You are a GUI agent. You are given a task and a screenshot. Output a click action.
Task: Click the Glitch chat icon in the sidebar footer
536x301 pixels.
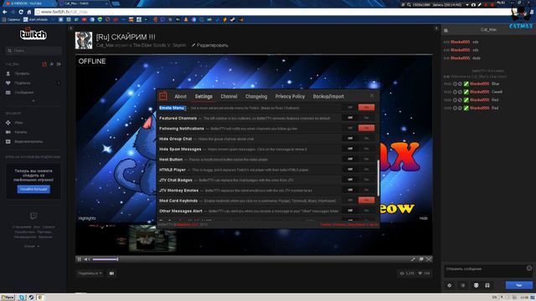[x=33, y=216]
